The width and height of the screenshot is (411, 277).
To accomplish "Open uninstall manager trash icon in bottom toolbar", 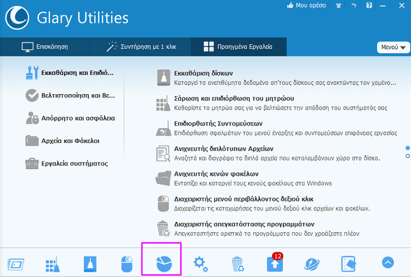I will (x=238, y=264).
